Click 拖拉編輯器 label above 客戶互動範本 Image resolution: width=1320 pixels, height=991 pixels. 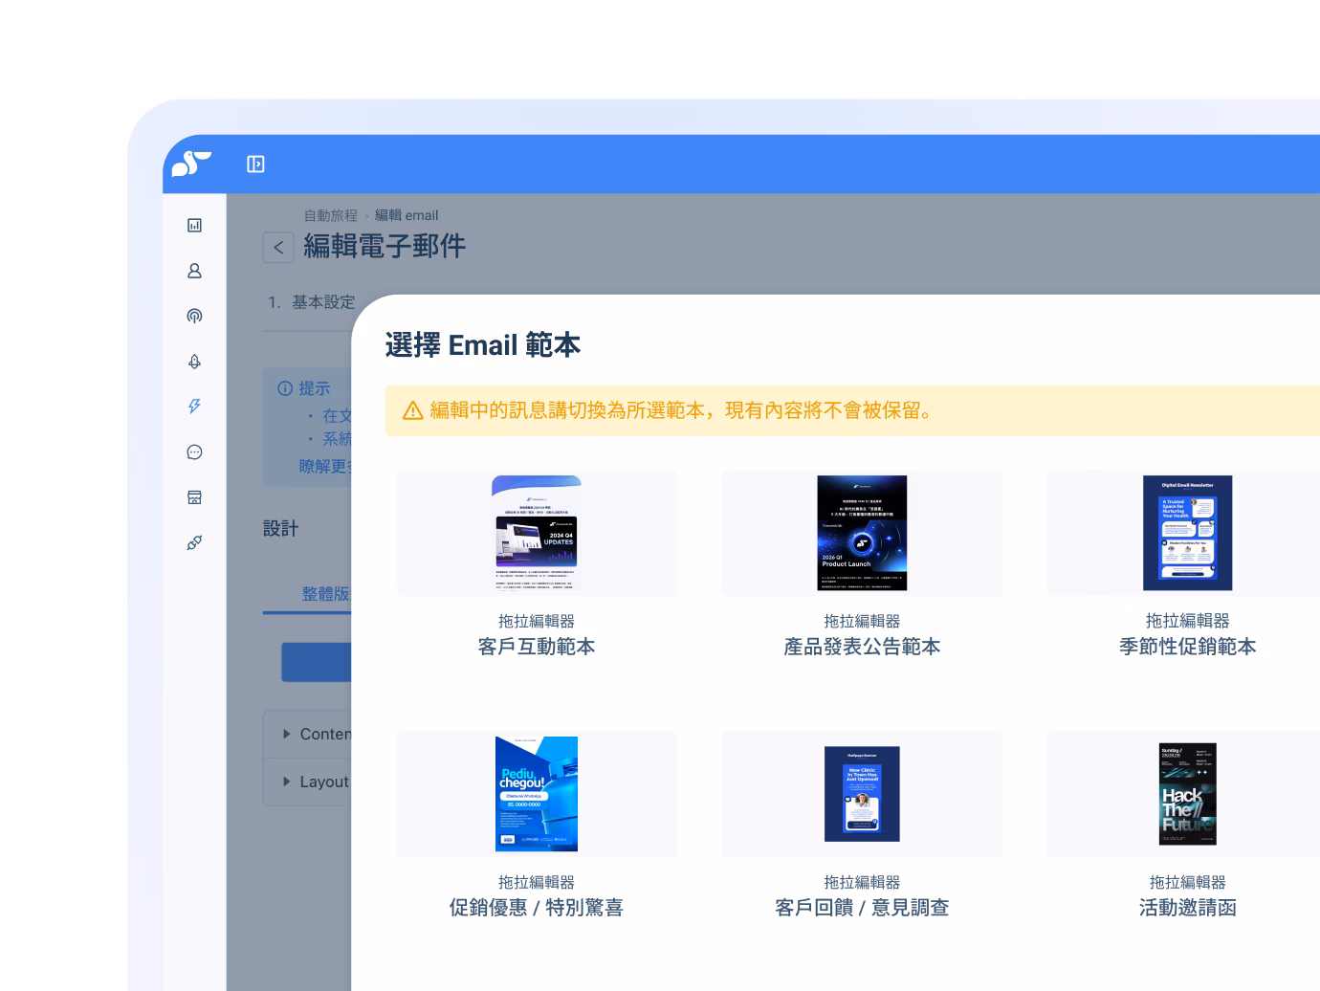click(x=537, y=622)
